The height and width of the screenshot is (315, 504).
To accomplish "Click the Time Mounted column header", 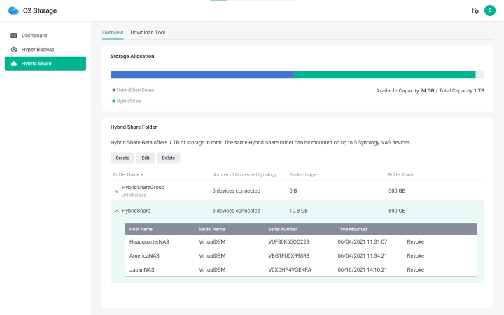I will [352, 229].
